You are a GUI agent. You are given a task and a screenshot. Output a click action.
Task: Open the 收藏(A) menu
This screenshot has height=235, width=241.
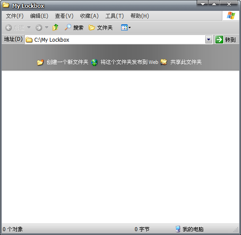pos(89,16)
